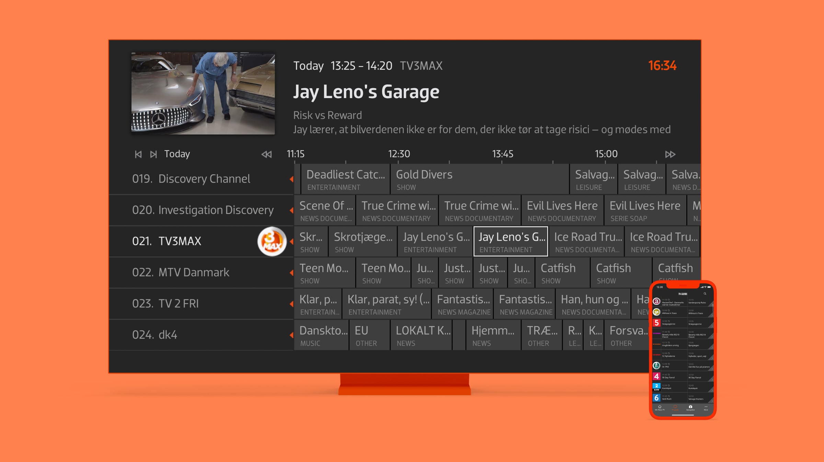
Task: Tap the green TV3 Puls logo on phone
Action: coord(656,366)
